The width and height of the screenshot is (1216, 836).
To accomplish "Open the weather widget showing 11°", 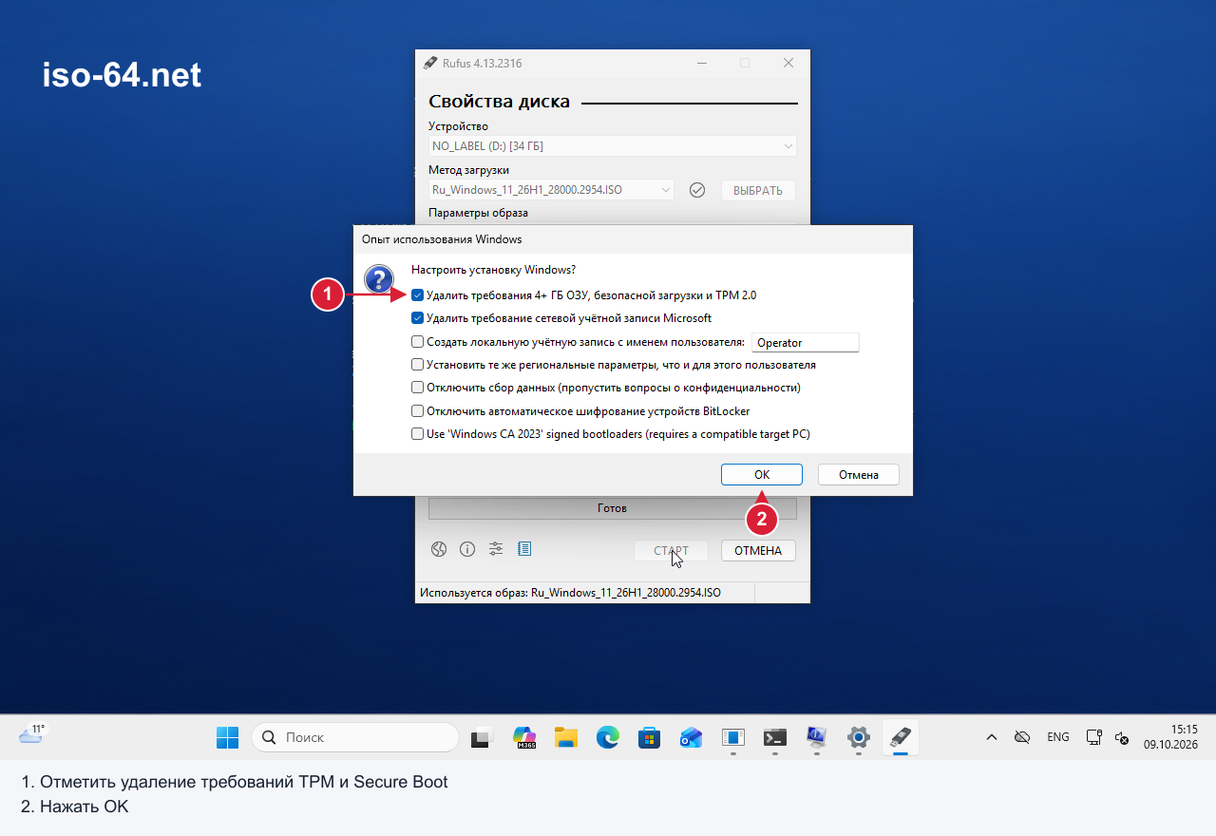I will tap(32, 735).
